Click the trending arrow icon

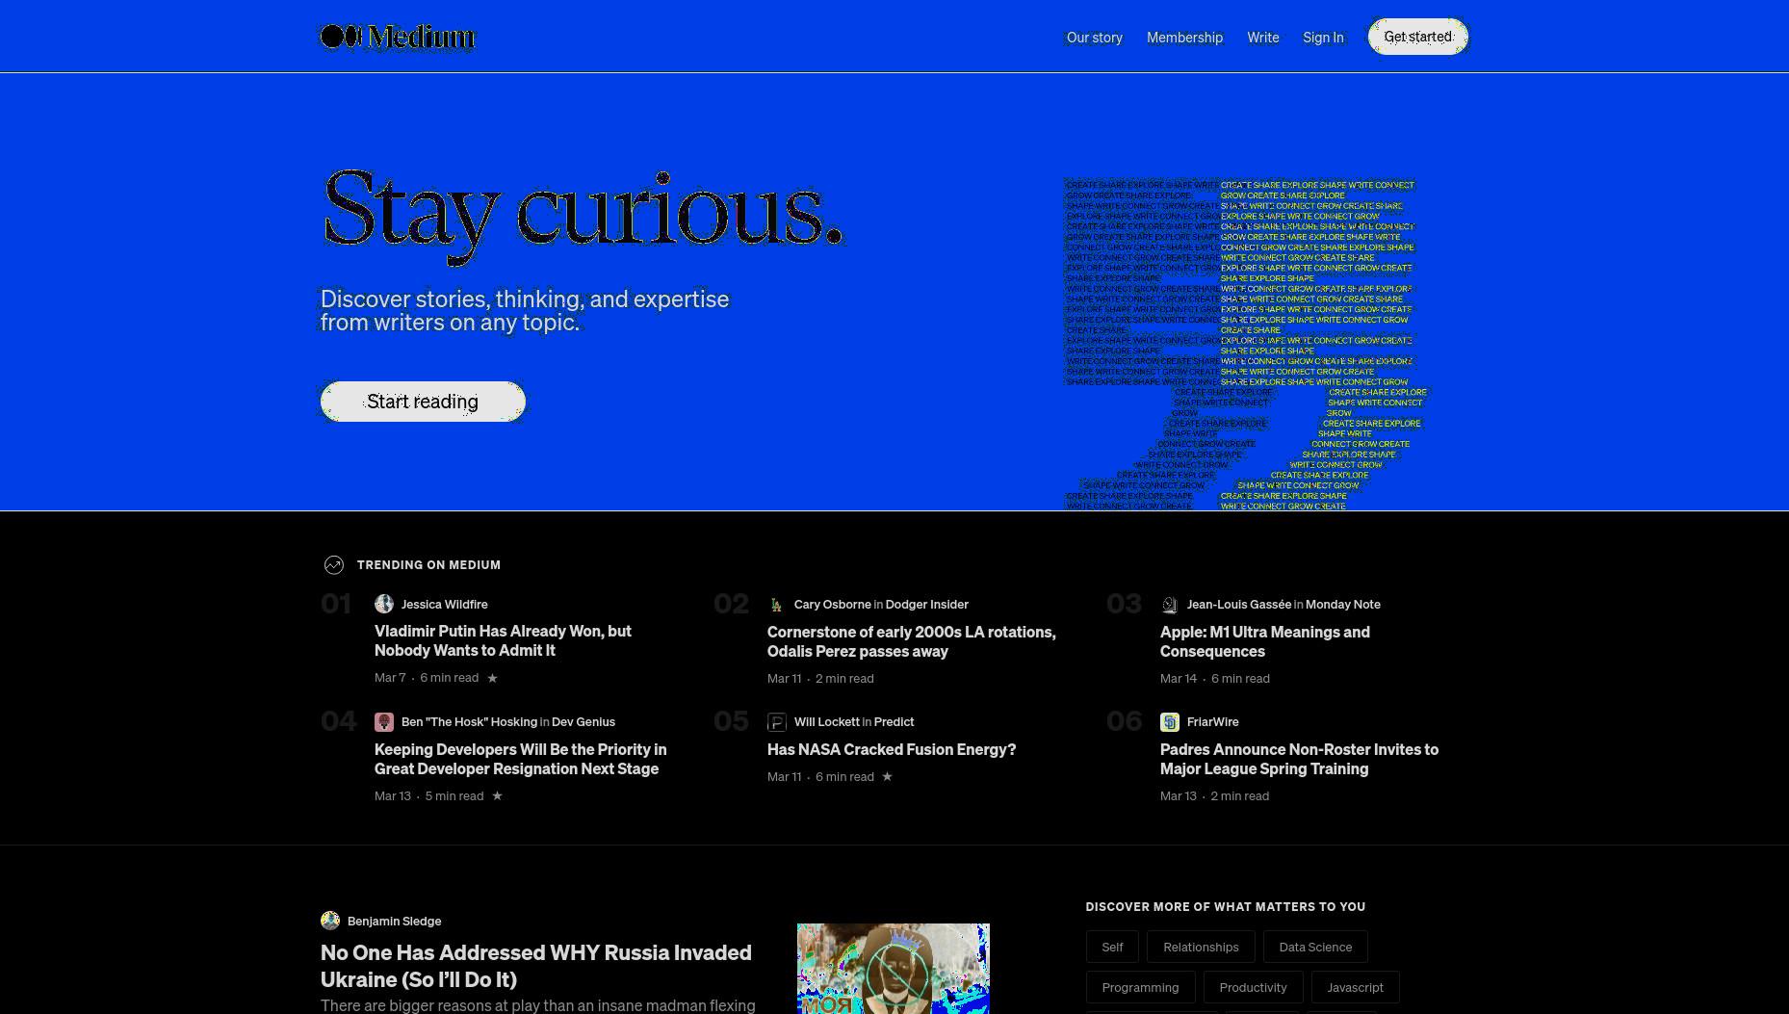334,565
